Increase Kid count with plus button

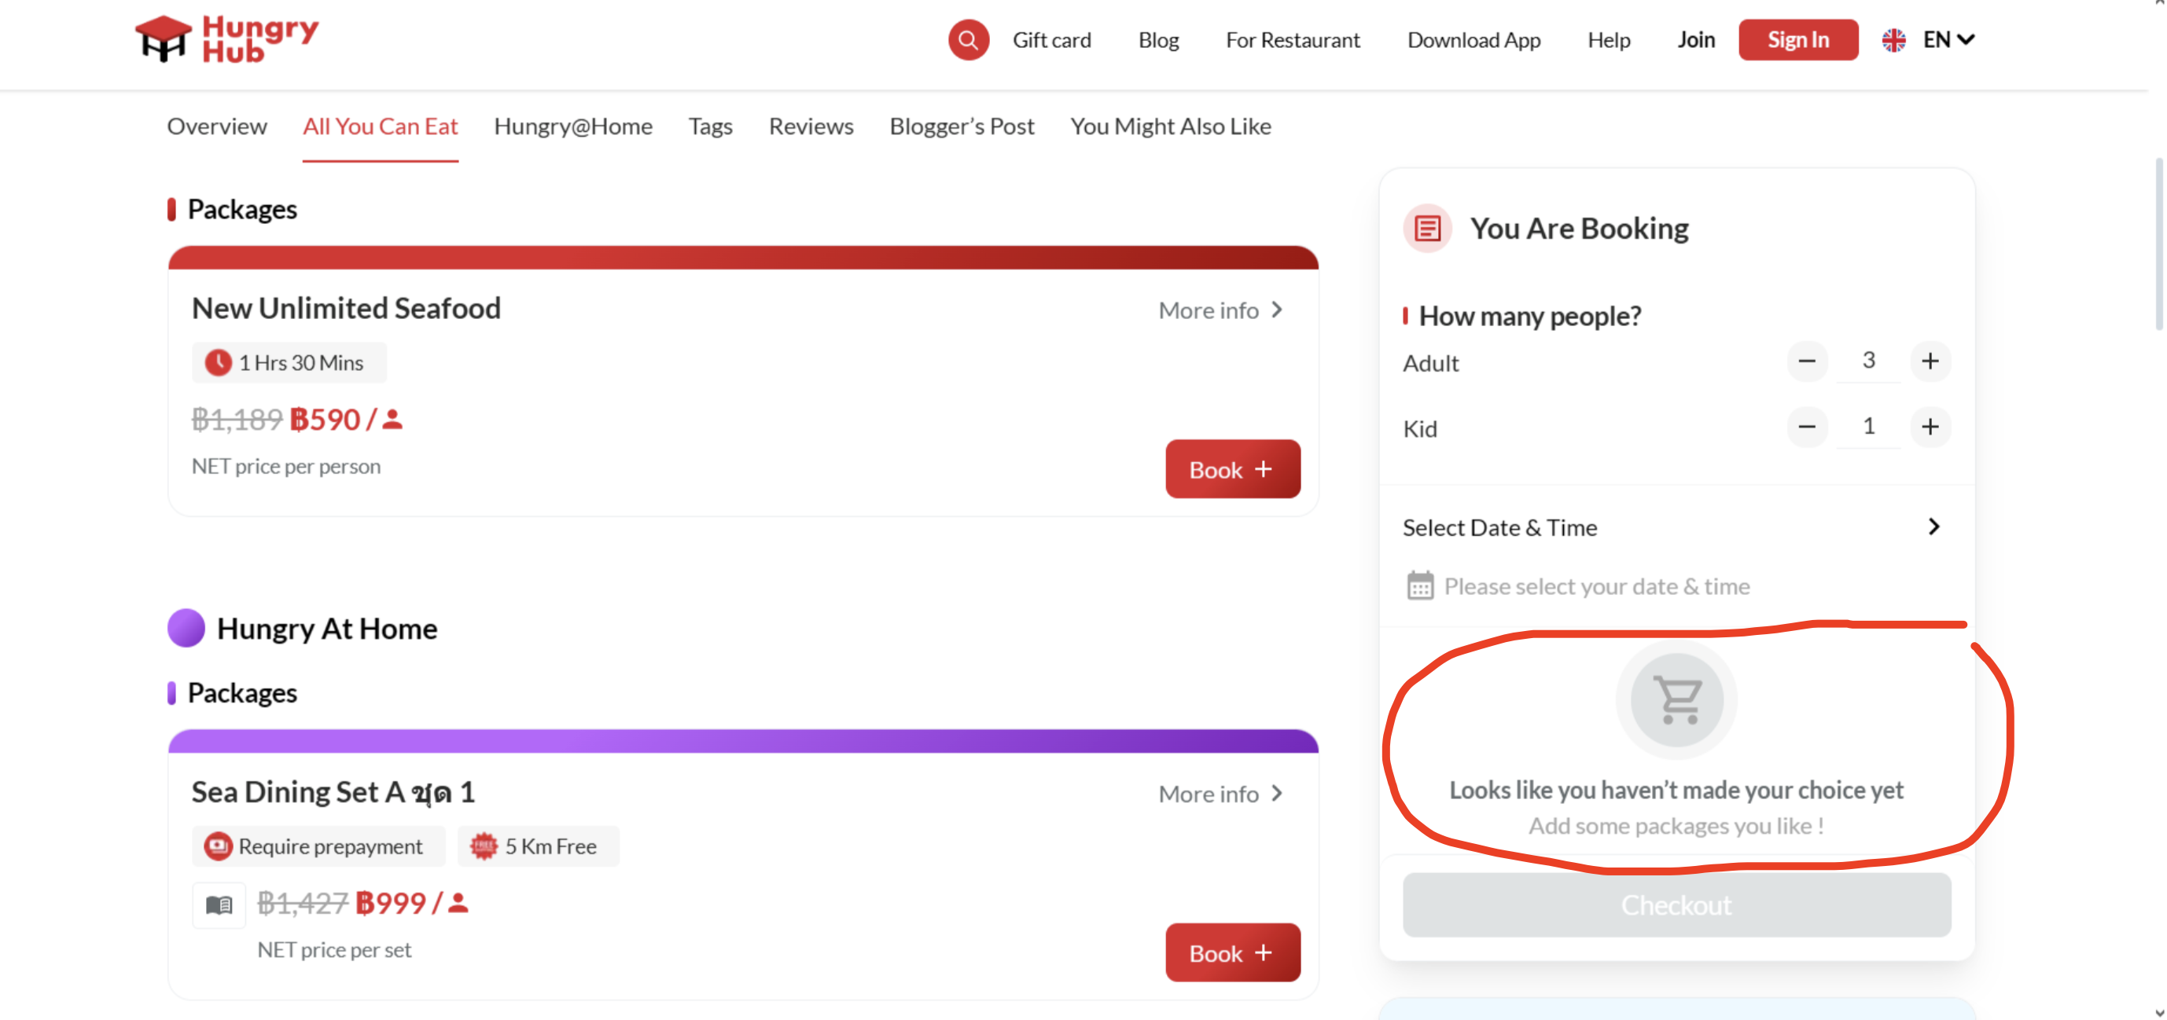coord(1930,427)
